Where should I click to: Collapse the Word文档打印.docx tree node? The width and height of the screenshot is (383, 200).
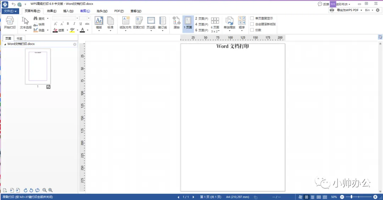5,44
